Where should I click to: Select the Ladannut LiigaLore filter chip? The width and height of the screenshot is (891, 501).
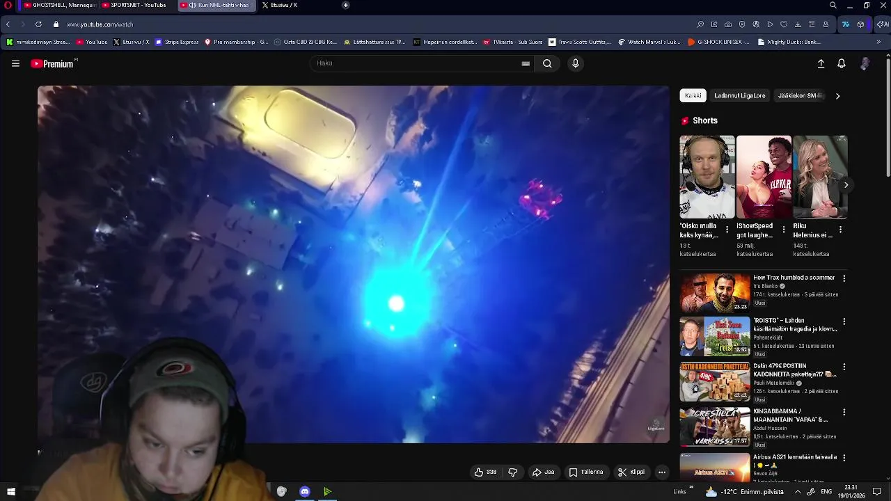pos(739,95)
